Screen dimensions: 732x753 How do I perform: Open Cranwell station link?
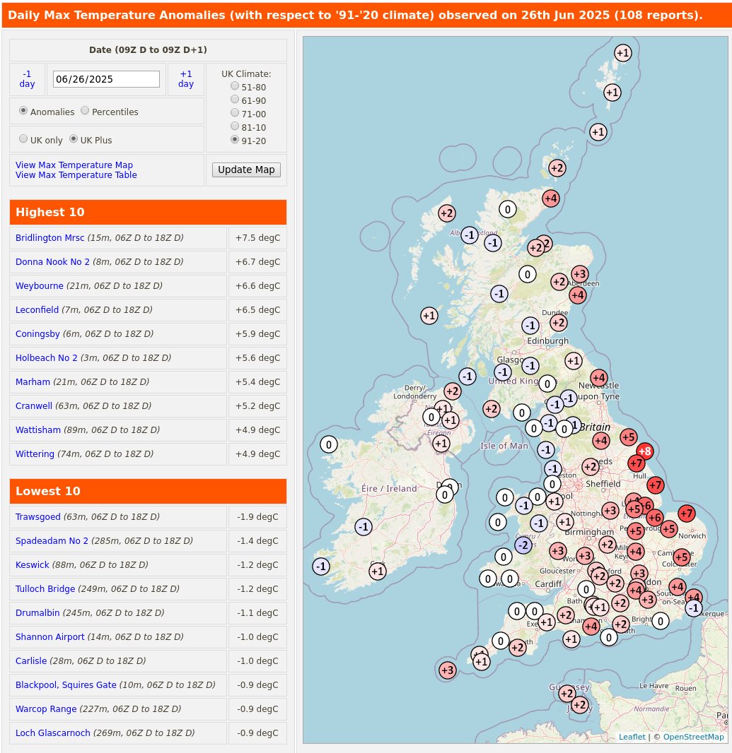34,405
